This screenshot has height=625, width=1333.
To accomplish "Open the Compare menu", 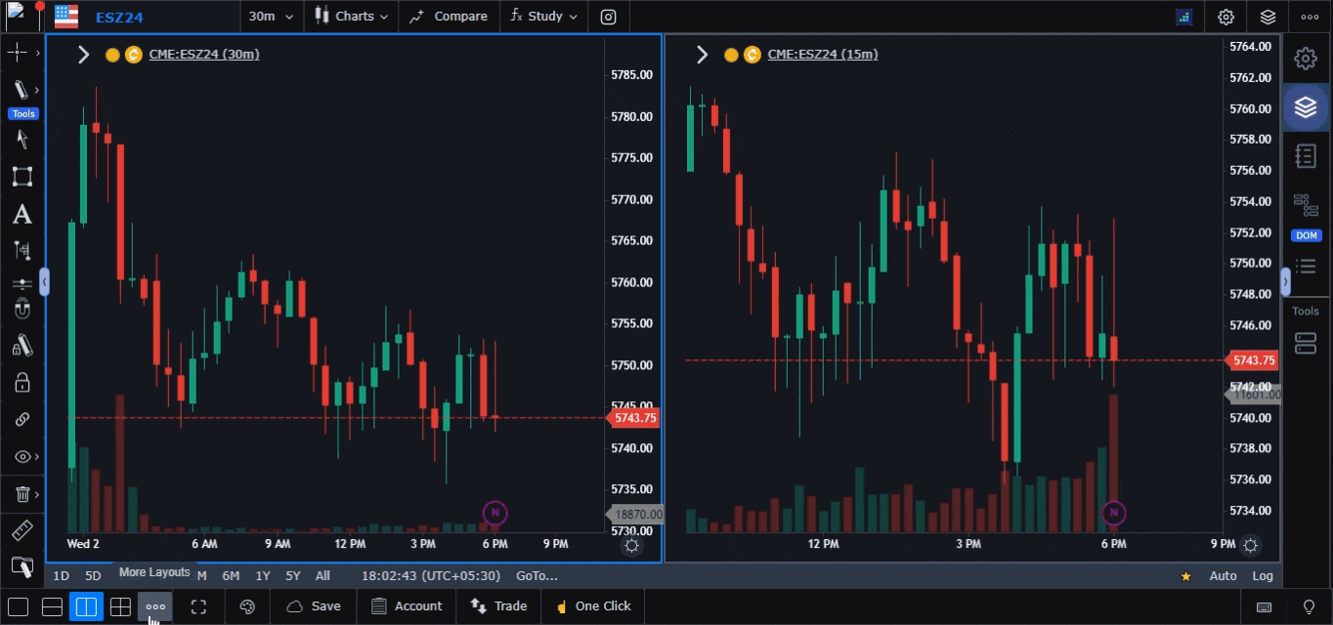I will pyautogui.click(x=449, y=17).
